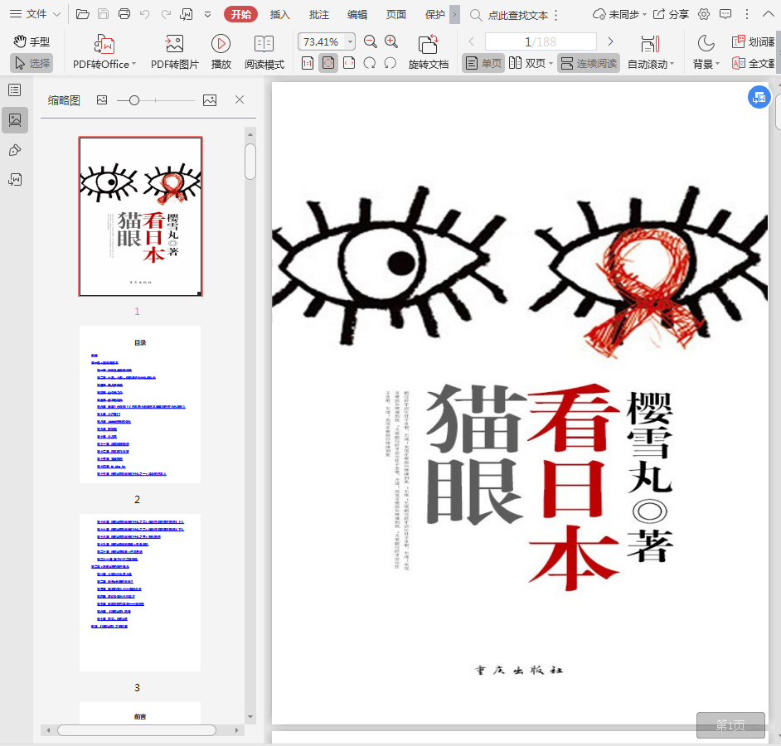
Task: Open the 自动滚动 auto scroll dropdown
Action: pos(651,51)
